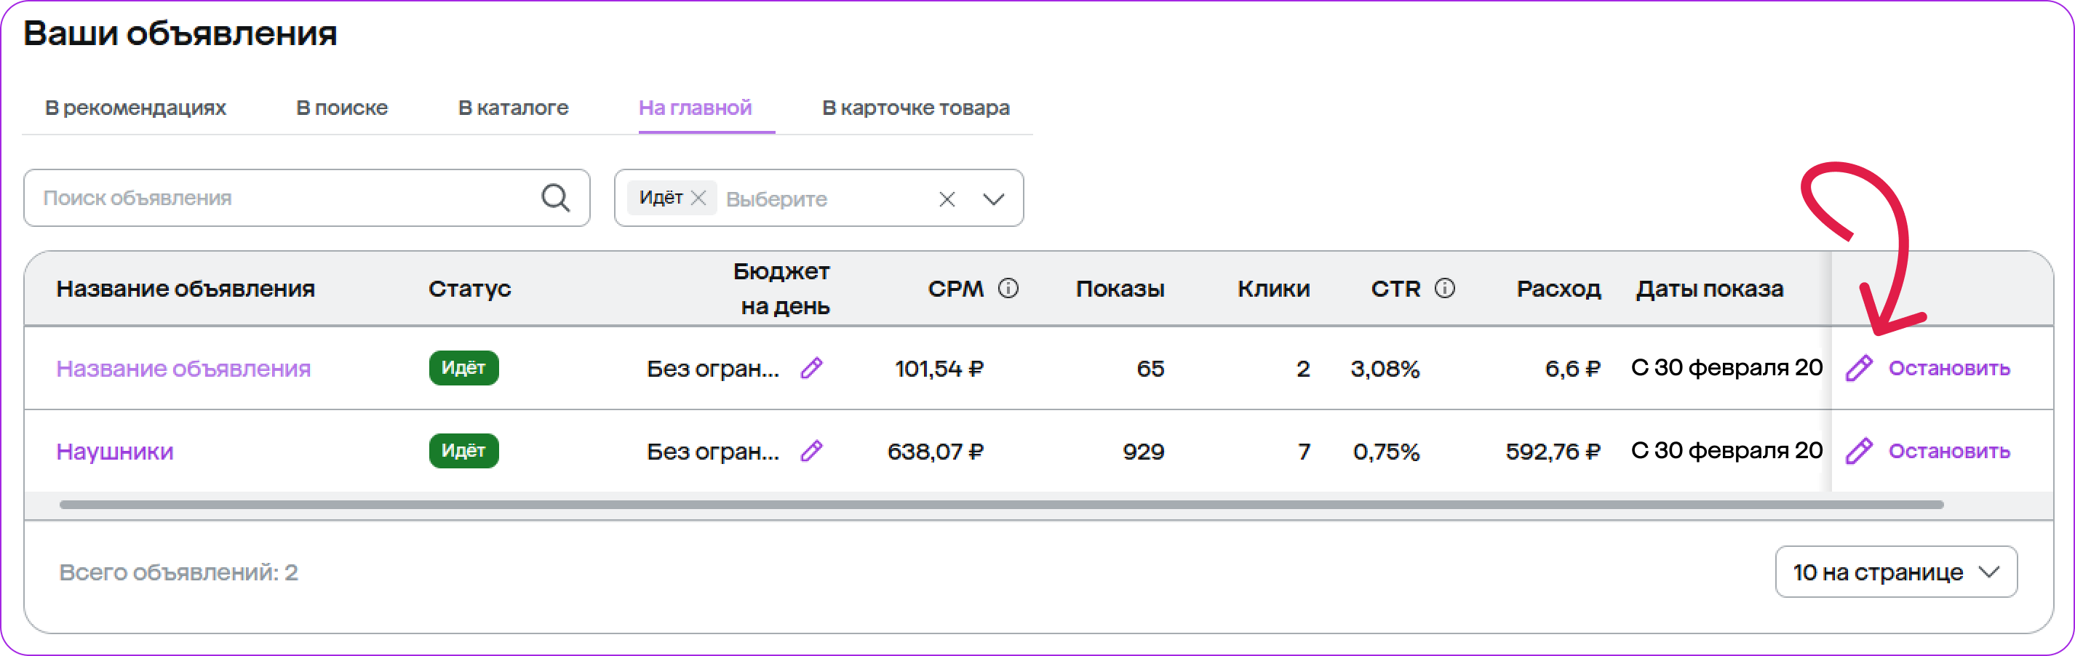Click the Расход column header

(x=1558, y=289)
